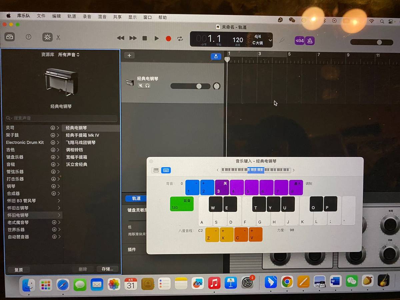This screenshot has width=400, height=300.
Task: Click the electric piano track icon
Action: tap(130, 82)
